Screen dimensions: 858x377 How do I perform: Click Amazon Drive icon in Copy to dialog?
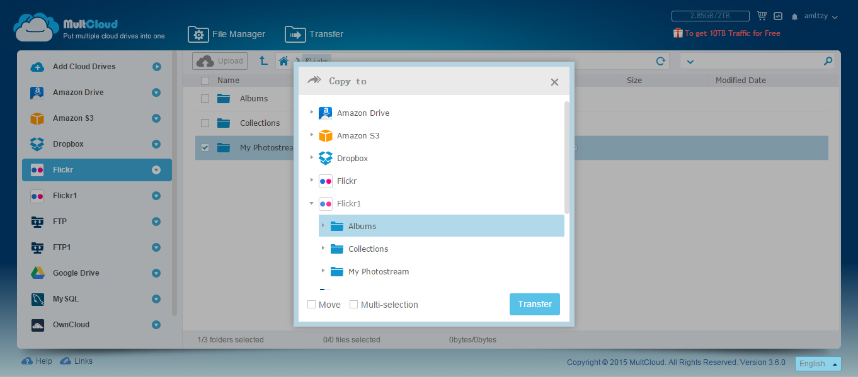325,113
